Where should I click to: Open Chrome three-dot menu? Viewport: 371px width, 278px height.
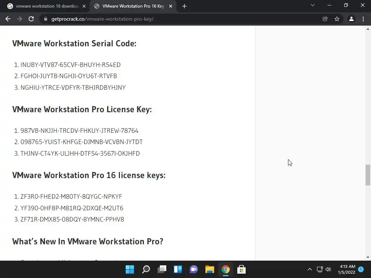363,19
